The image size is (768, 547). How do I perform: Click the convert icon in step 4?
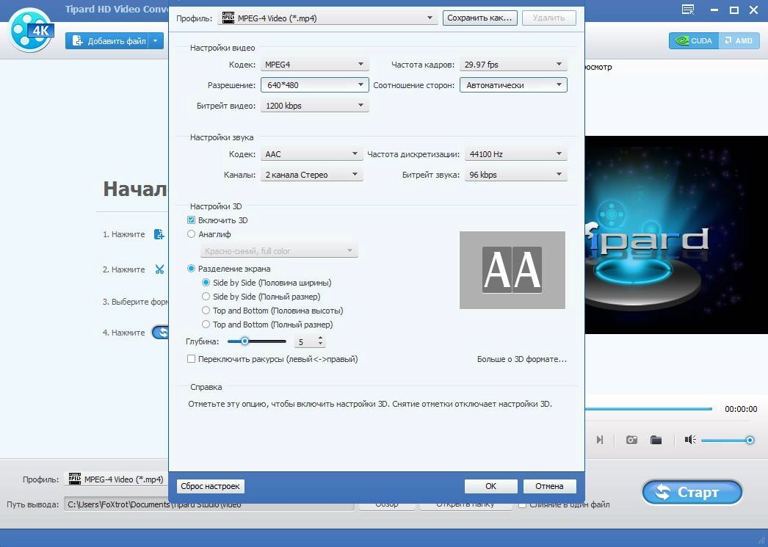coord(160,333)
